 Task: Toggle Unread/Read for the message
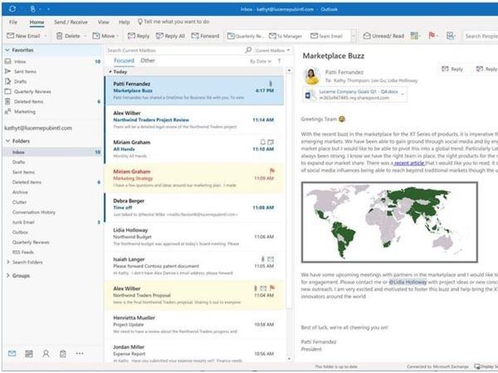[x=383, y=36]
